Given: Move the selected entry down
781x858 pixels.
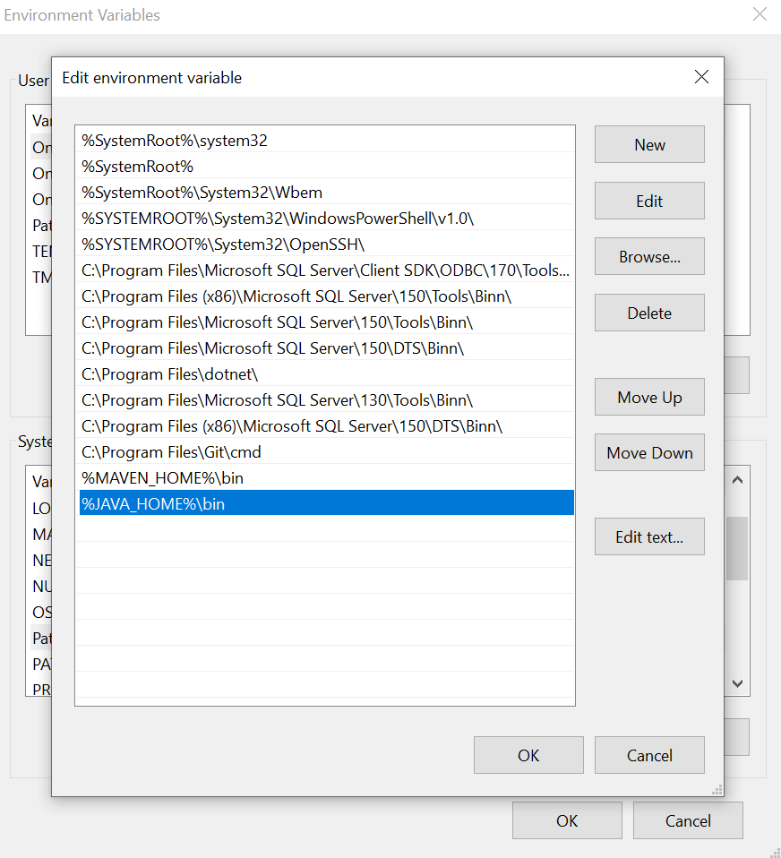Looking at the screenshot, I should (649, 452).
